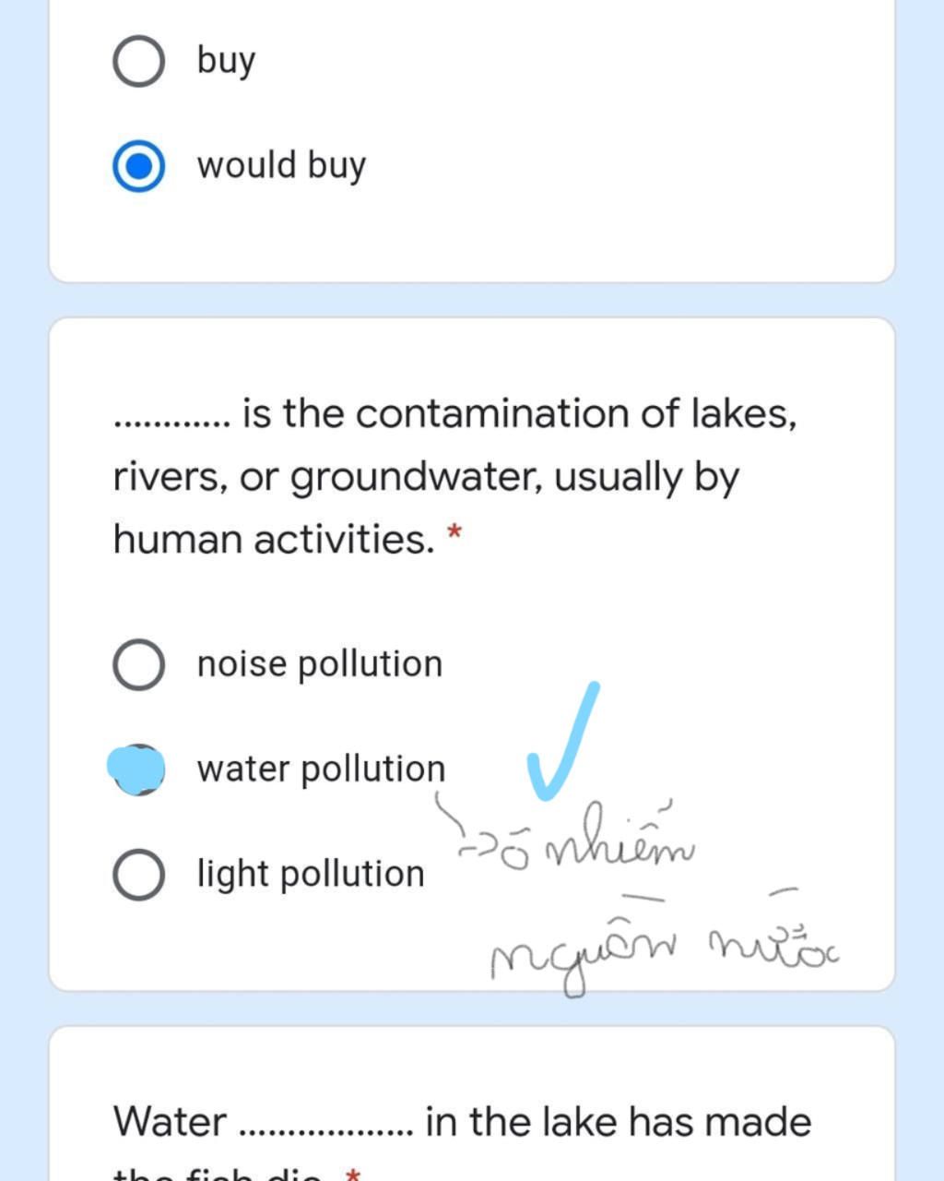Click the "water pollution" label text

[321, 769]
